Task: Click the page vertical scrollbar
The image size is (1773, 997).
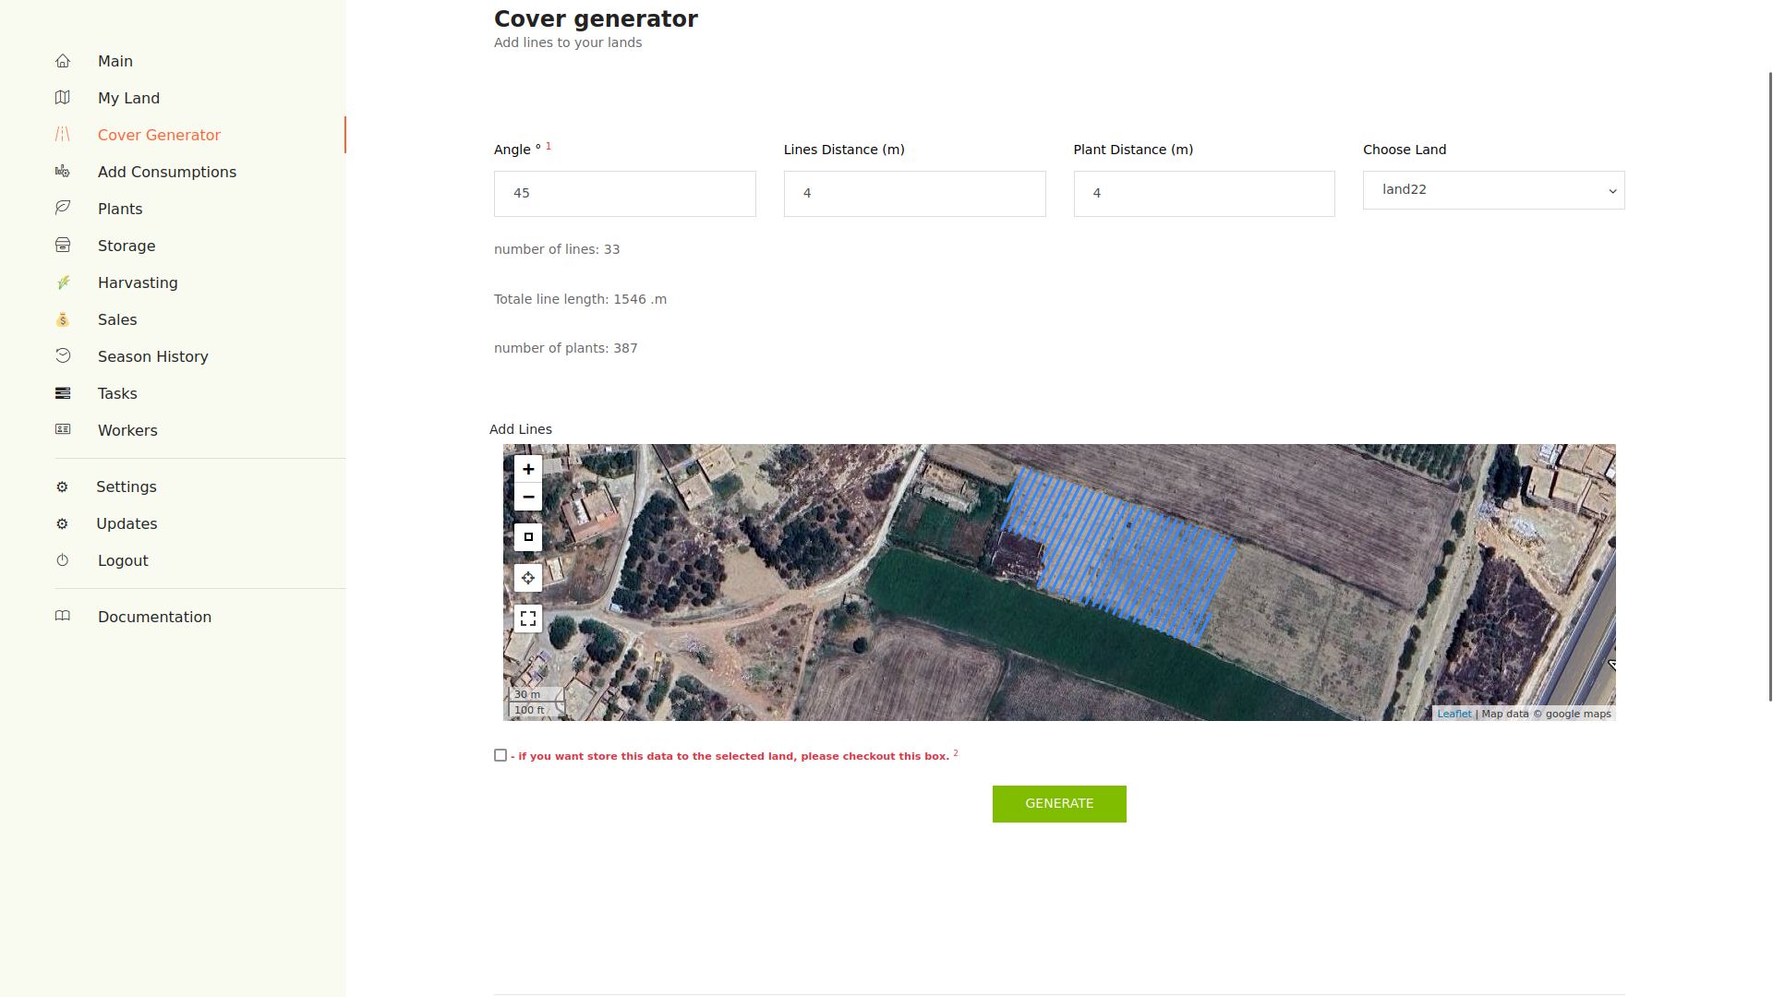Action: pyautogui.click(x=1769, y=388)
